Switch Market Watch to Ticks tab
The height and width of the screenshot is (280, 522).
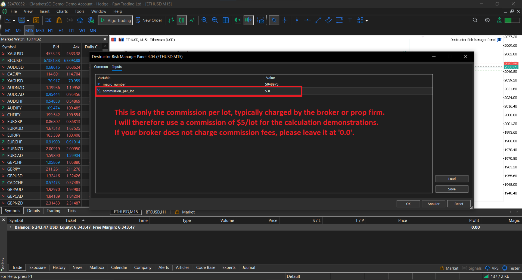(x=72, y=211)
